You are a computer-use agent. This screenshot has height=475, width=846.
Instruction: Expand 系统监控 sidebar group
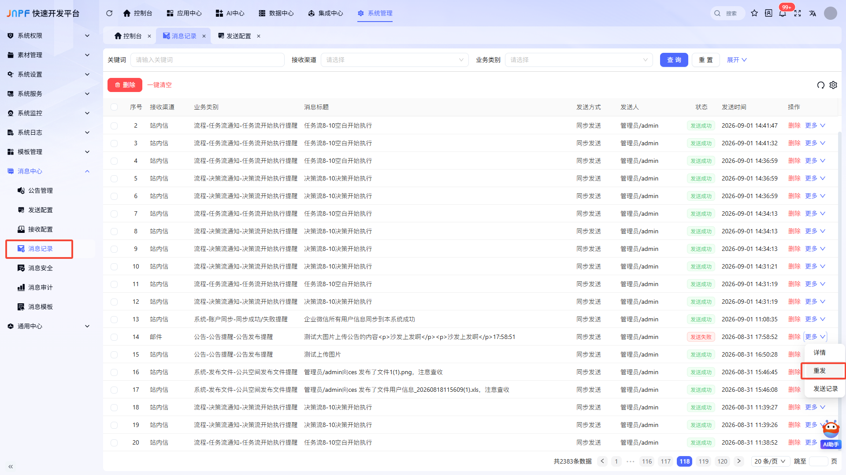pyautogui.click(x=49, y=113)
